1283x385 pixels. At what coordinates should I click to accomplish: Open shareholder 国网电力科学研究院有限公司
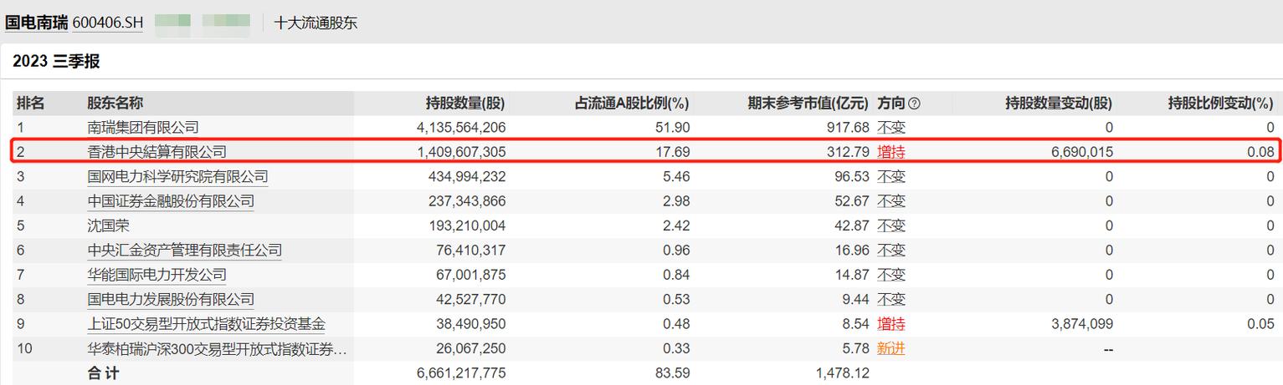[177, 177]
